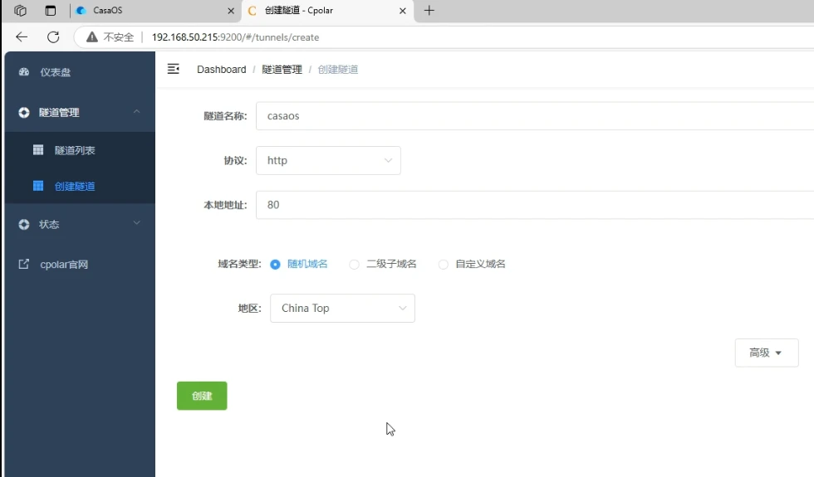The image size is (814, 477).
Task: Open the 地区 China Top dropdown
Action: [x=342, y=308]
